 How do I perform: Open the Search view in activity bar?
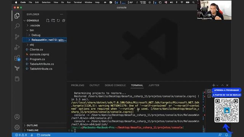(x=17, y=26)
